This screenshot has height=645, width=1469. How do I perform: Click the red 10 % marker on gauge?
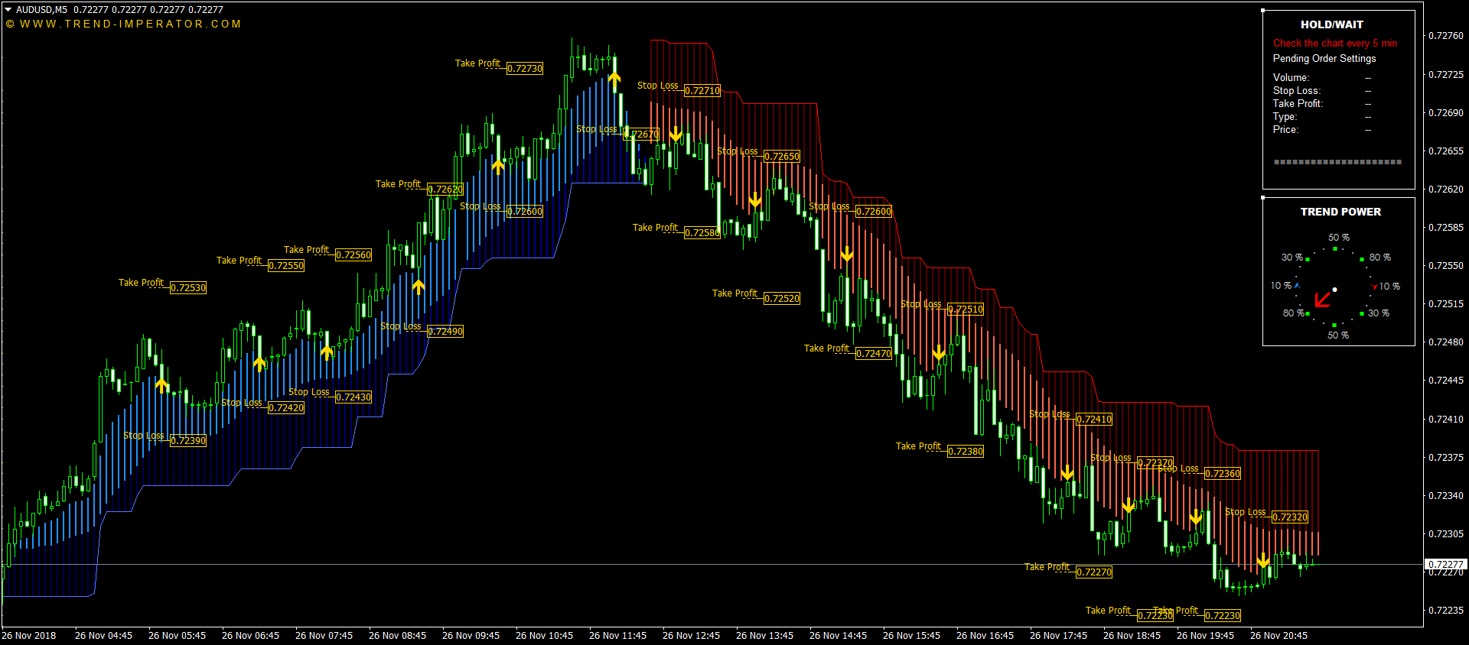tap(1374, 287)
